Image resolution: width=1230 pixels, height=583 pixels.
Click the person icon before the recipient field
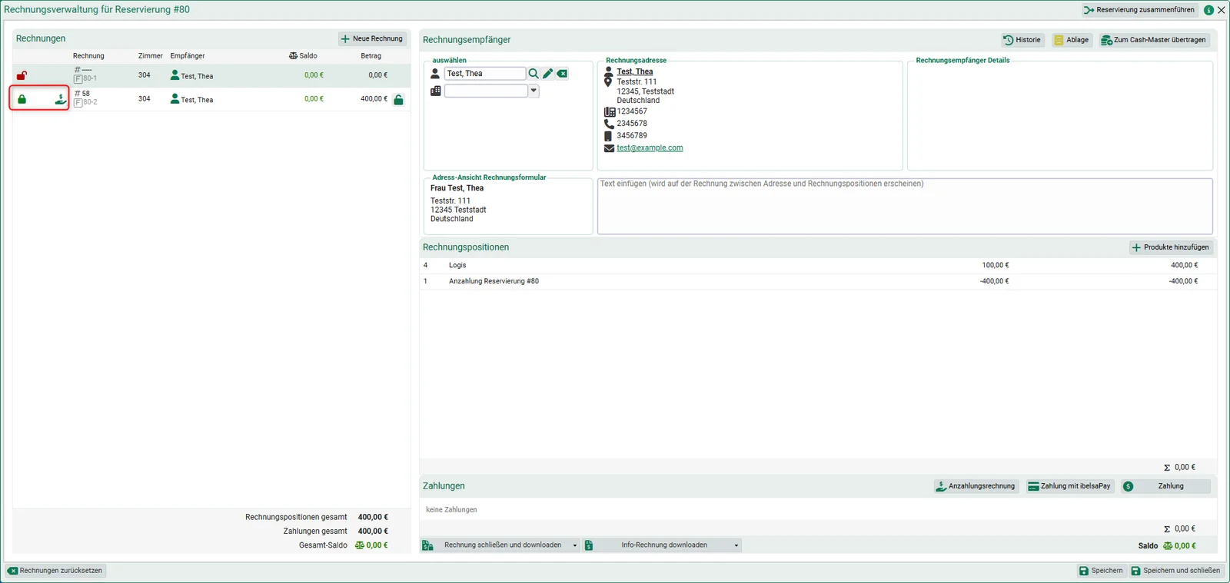point(435,74)
